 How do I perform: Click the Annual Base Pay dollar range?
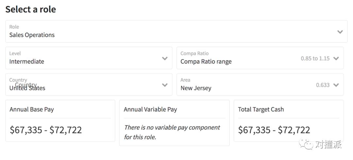[46, 130]
